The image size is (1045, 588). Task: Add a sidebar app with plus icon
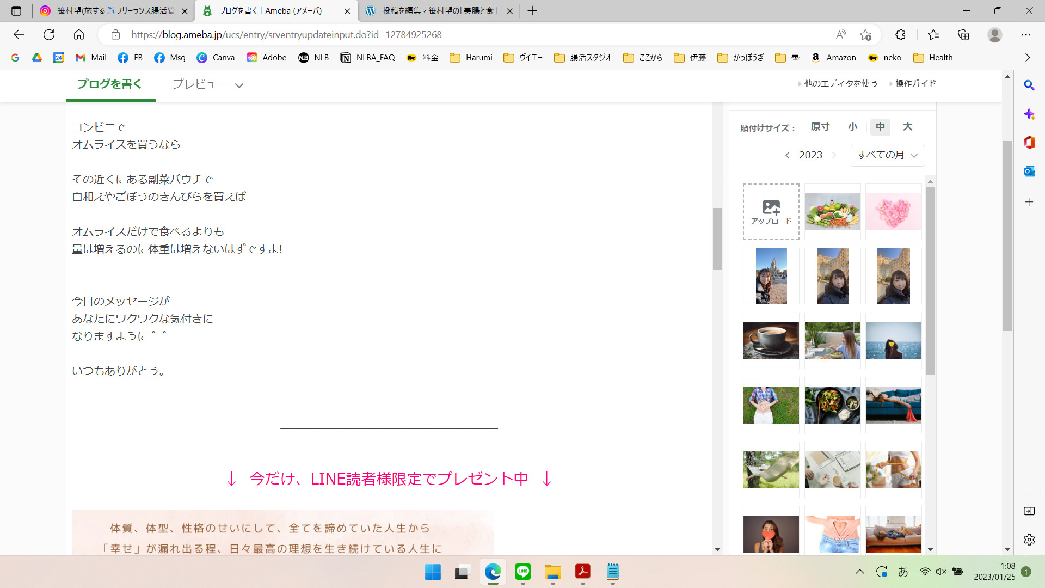(1029, 202)
